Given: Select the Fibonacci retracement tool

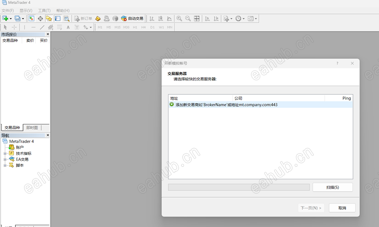Looking at the screenshot, I should point(59,27).
